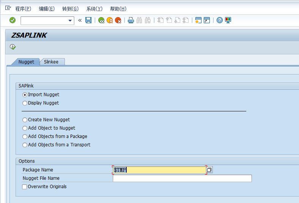
Task: Select Add Objects from a Package
Action: (x=25, y=137)
